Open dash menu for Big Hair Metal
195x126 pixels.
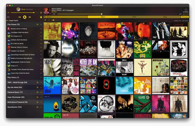[41, 87]
